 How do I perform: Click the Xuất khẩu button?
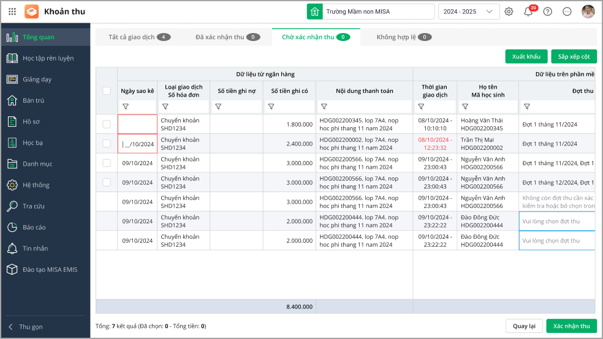point(526,57)
